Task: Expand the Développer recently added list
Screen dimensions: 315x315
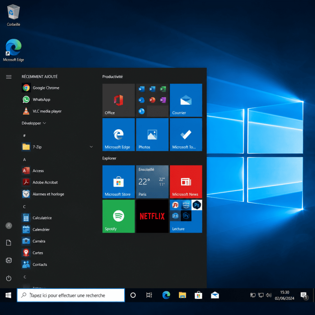Action: point(34,123)
